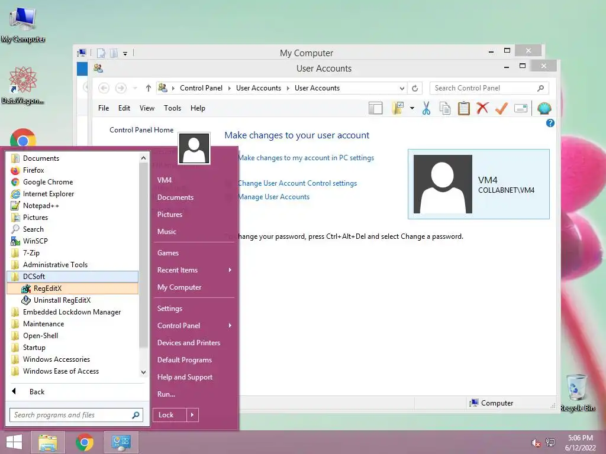Click Make changes to my account in PC settings
Screen dimensions: 606x454
[x=306, y=158]
